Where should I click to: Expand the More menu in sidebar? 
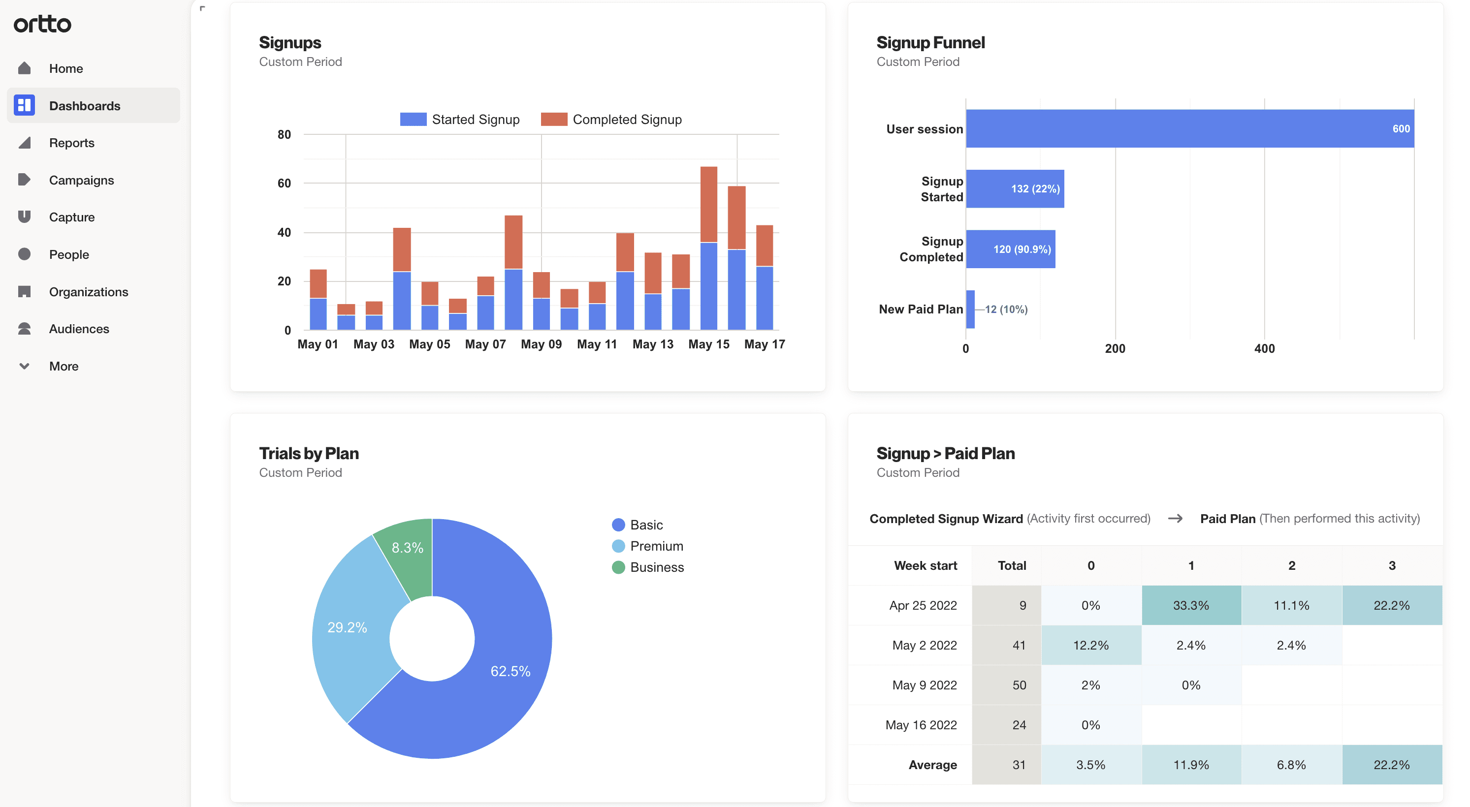coord(64,365)
